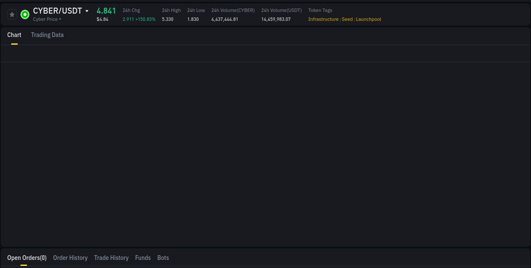
Task: Click the 24h Chg percentage +150.83%
Action: (x=146, y=19)
